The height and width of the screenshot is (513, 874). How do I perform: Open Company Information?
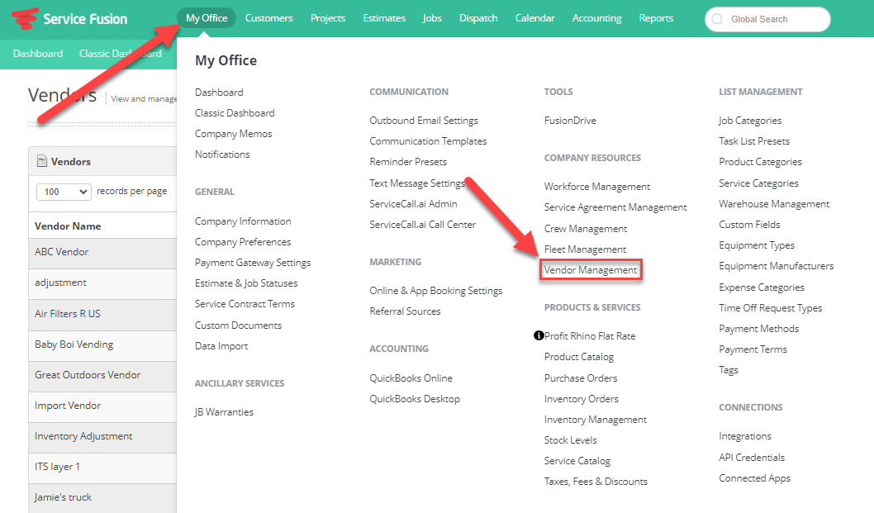[243, 221]
